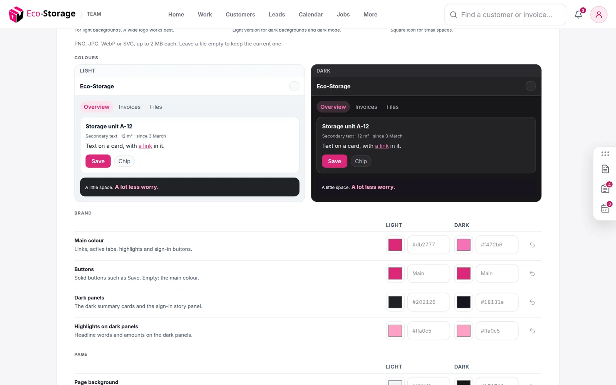Screen dimensions: 616x385
Task: Open the grid dots icon in side panel
Action: click(x=605, y=154)
